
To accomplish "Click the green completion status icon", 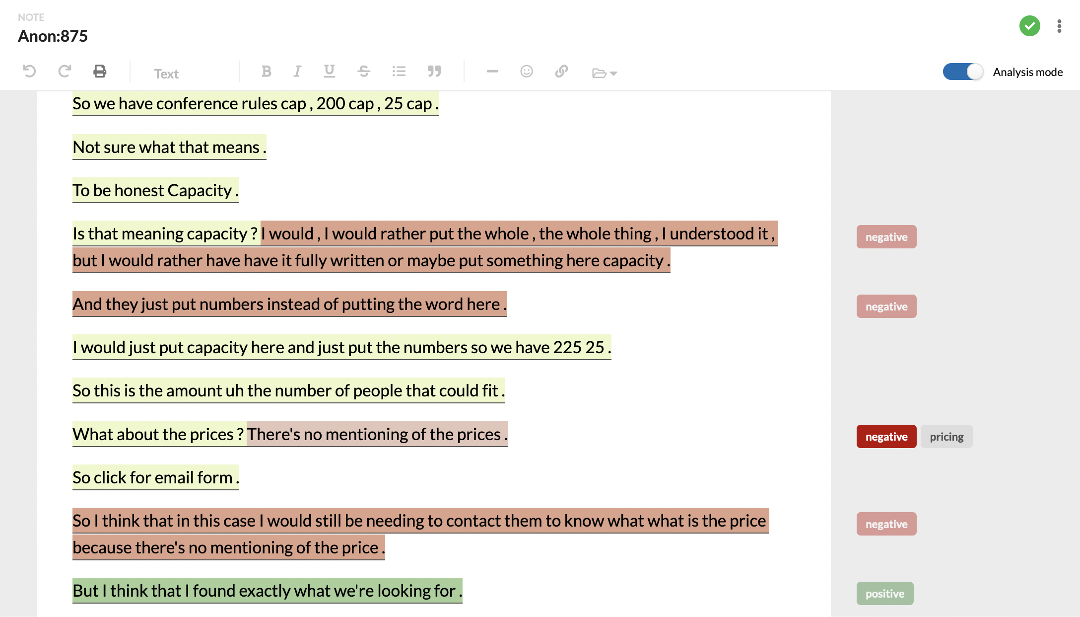I will point(1030,24).
